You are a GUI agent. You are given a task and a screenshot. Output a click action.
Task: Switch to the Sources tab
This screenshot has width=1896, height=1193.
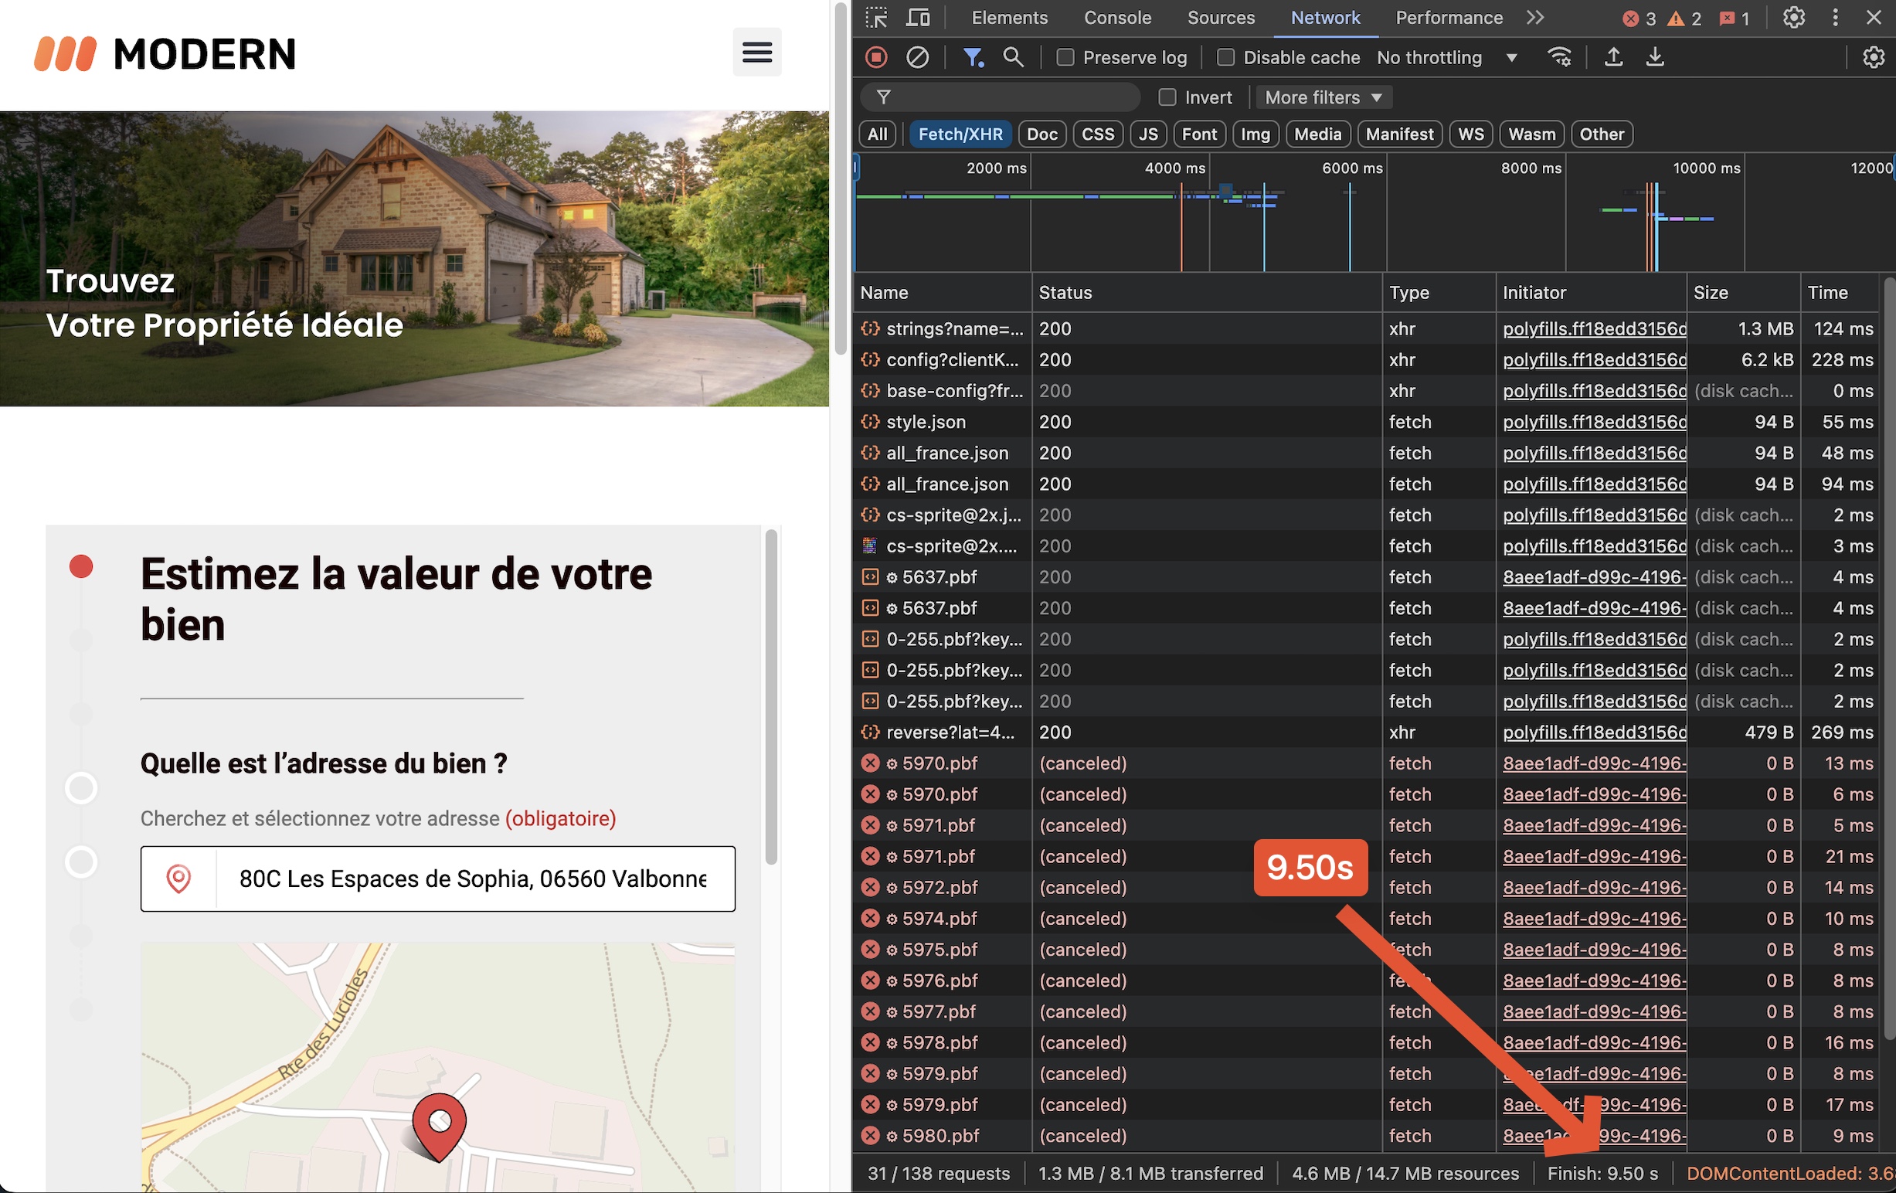1221,17
